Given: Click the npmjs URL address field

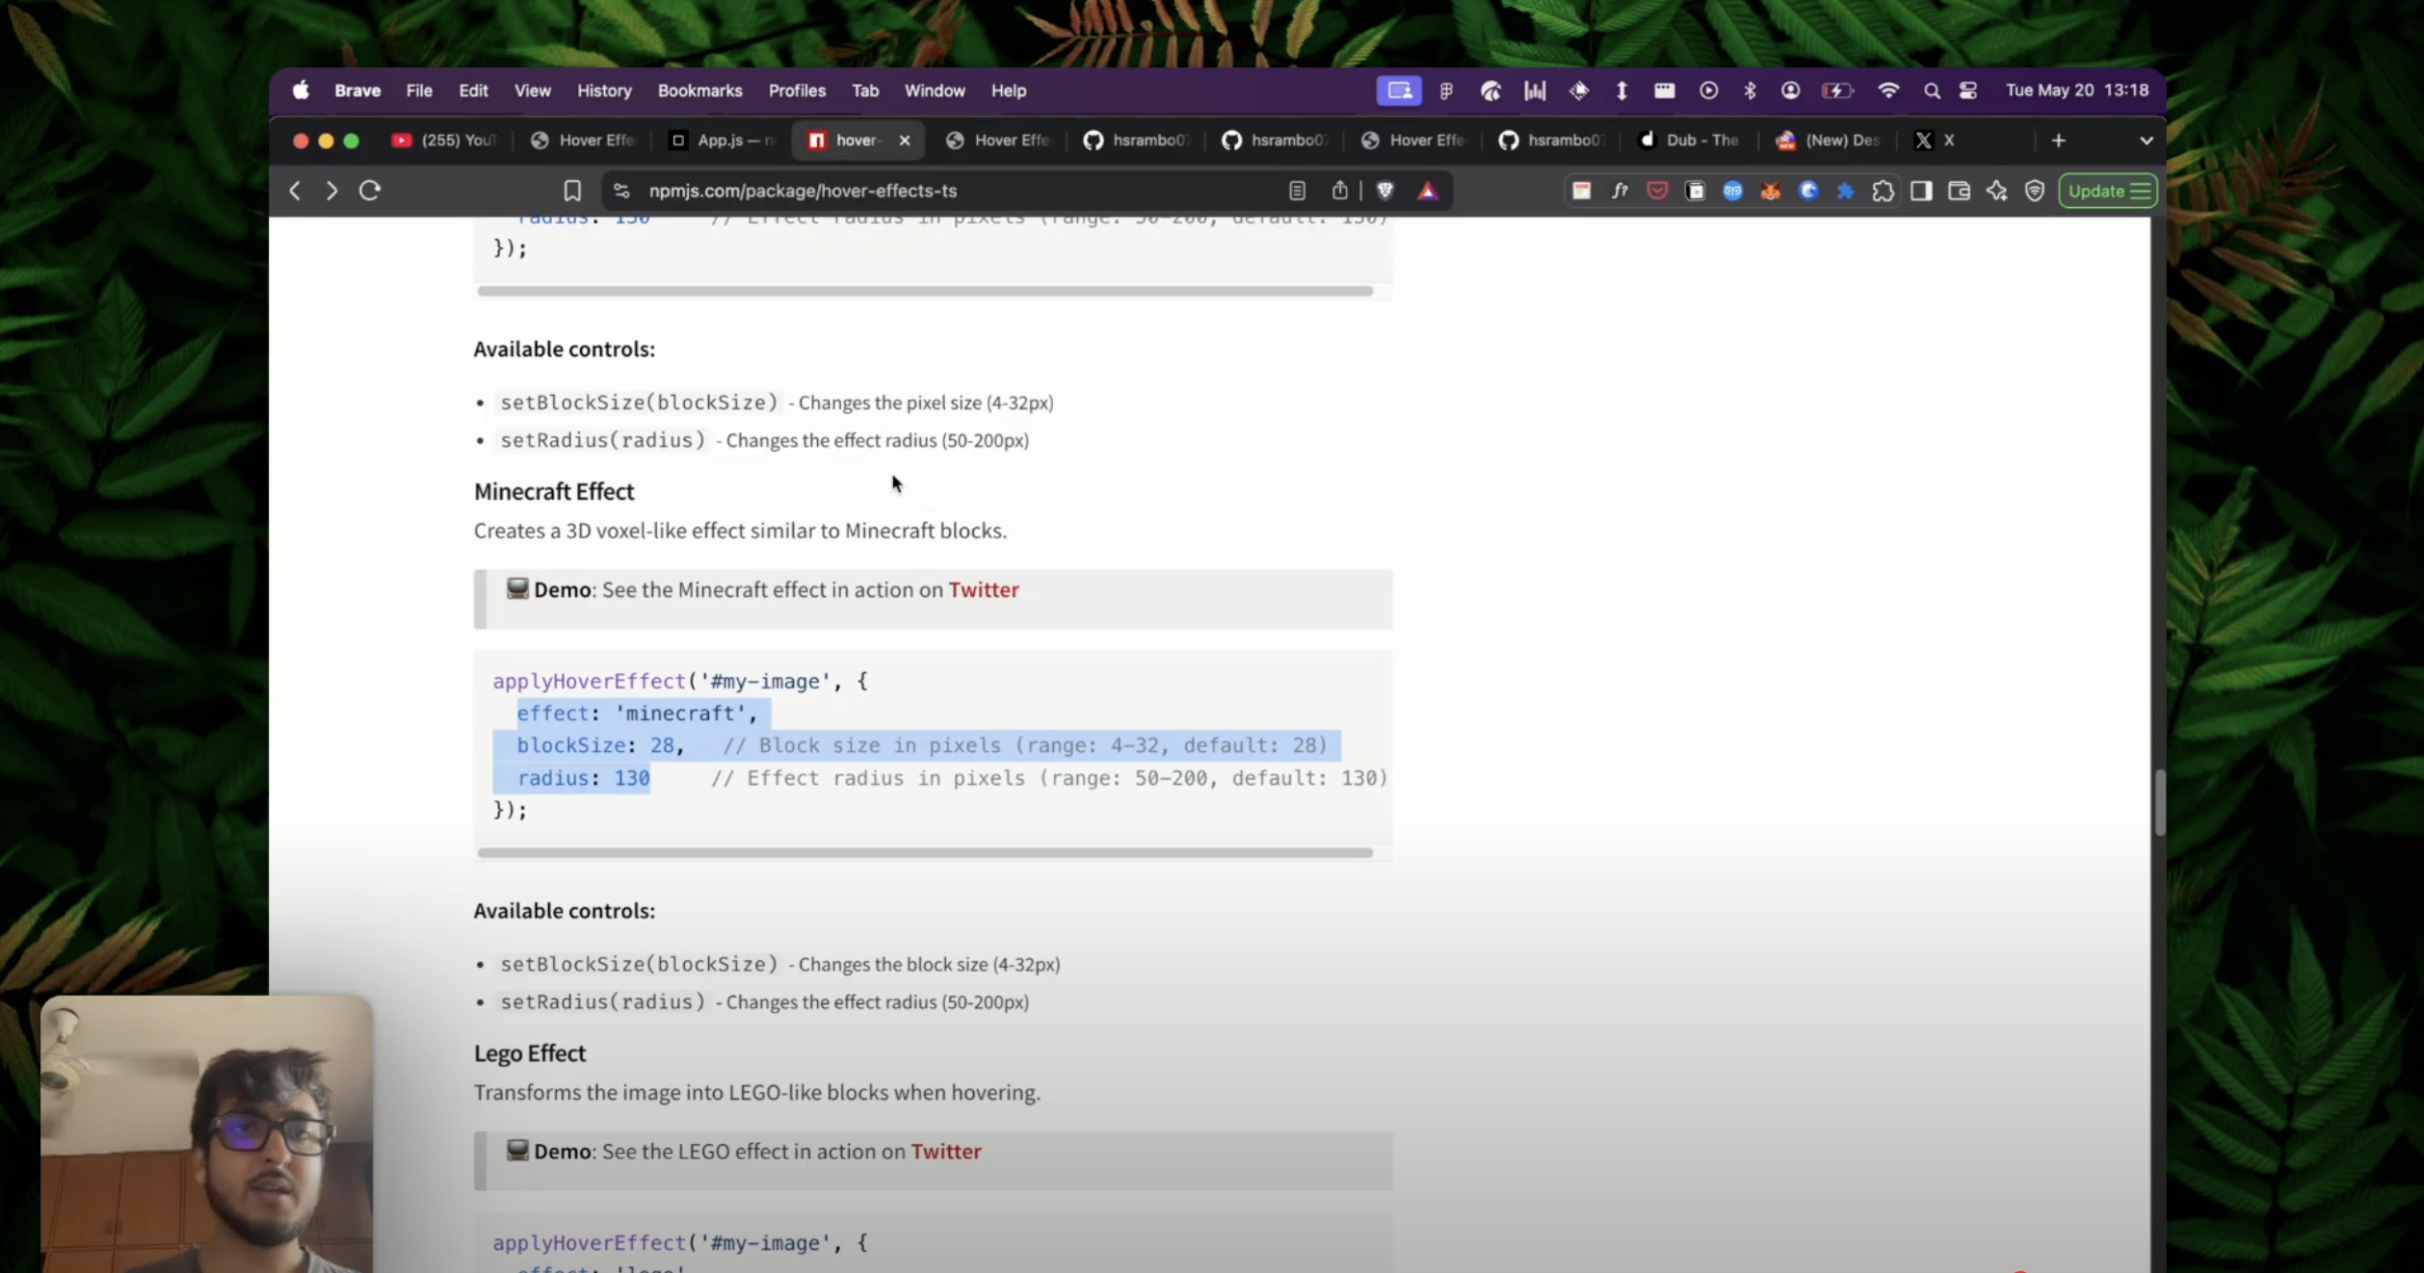Looking at the screenshot, I should 803,191.
